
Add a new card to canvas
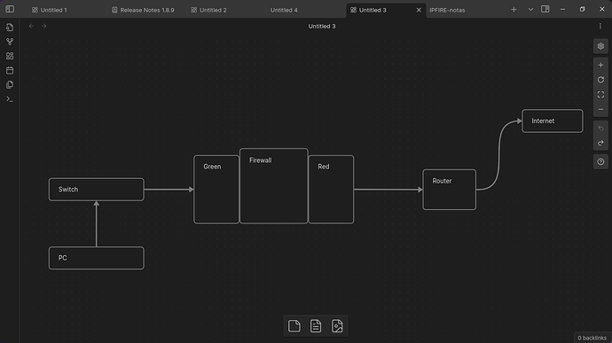[294, 326]
